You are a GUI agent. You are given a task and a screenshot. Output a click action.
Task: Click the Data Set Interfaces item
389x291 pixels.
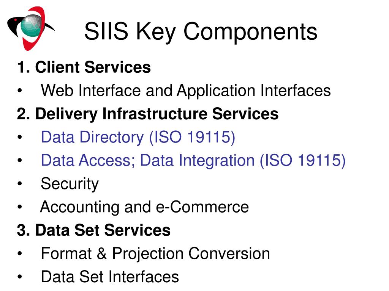110,277
